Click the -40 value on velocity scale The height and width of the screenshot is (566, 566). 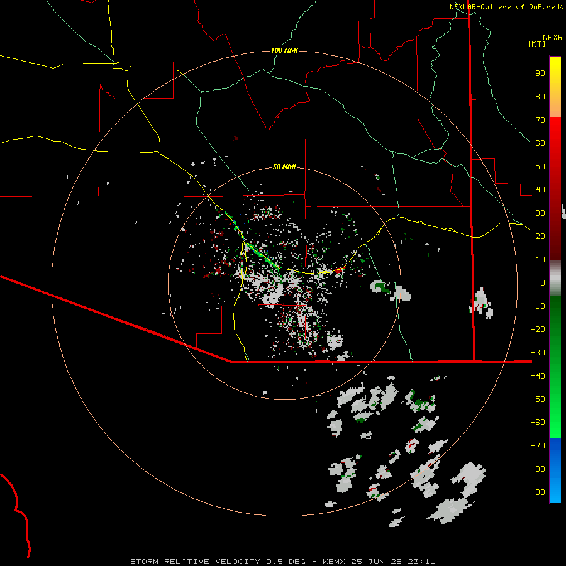pos(538,376)
